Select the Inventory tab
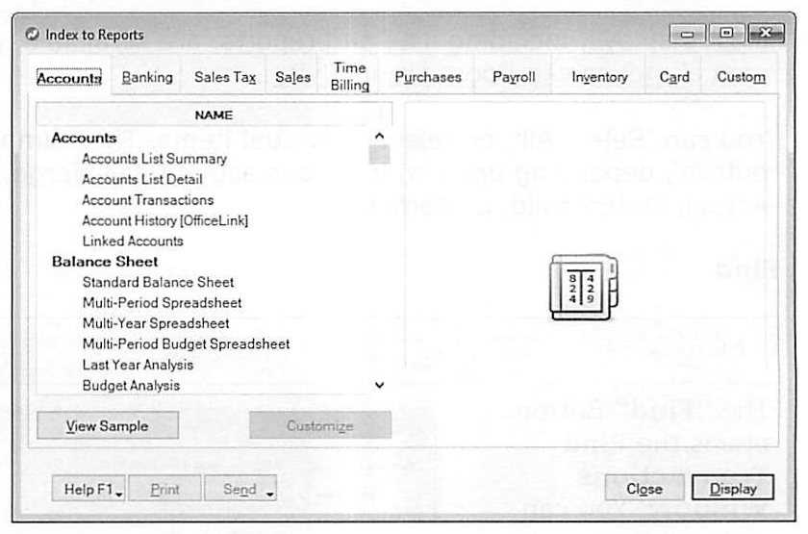The image size is (808, 534). click(600, 77)
